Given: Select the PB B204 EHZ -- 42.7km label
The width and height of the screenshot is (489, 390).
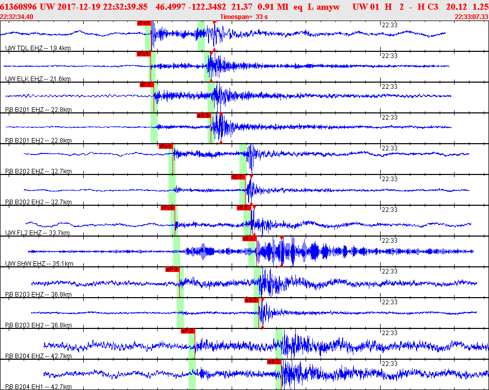Looking at the screenshot, I should 39,356.
